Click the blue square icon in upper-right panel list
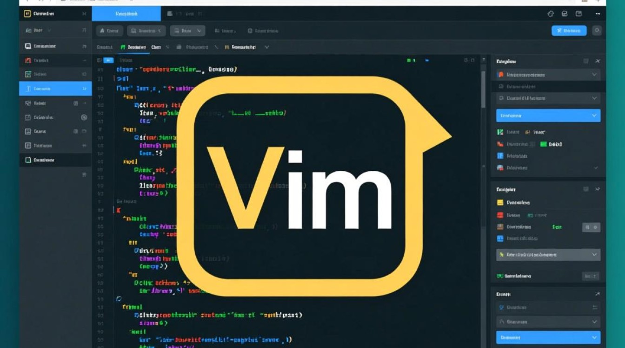Viewport: 625px width, 348px height. pos(500,156)
